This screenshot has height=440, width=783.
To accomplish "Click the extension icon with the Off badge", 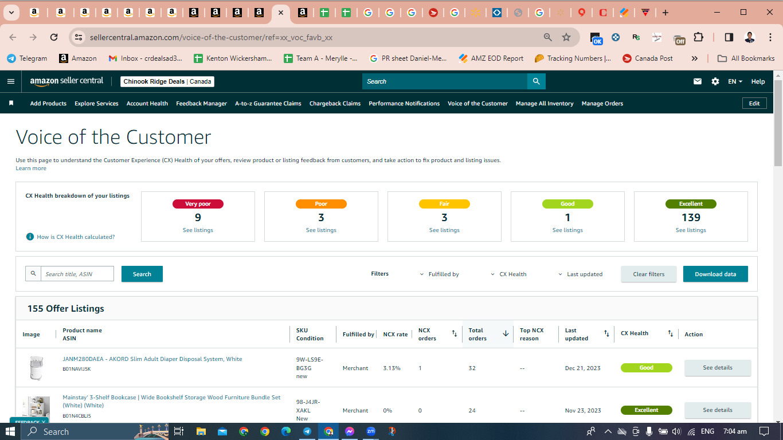I will pyautogui.click(x=679, y=38).
